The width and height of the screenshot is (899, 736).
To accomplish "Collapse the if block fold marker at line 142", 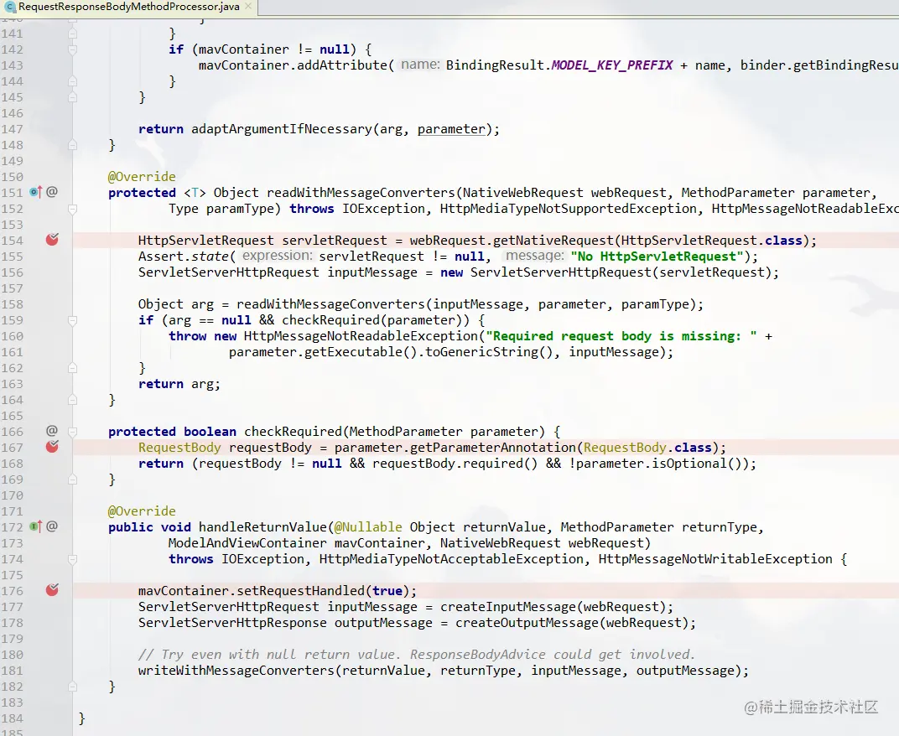I will [72, 49].
